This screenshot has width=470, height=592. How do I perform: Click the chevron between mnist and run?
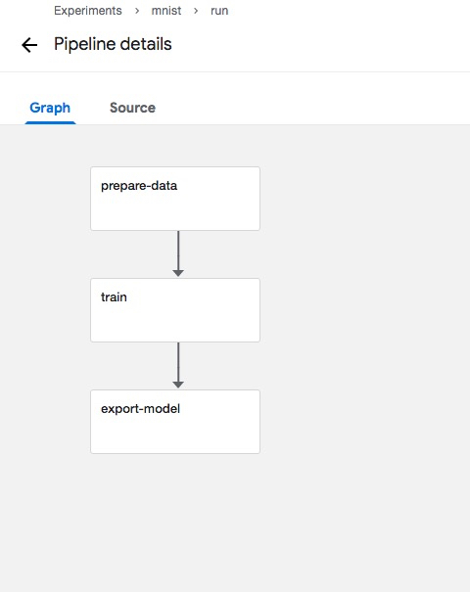coord(196,11)
